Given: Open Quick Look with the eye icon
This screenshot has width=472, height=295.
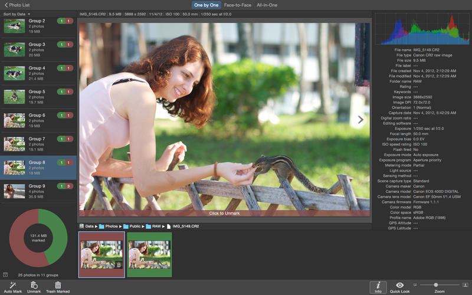Looking at the screenshot, I should pos(400,286).
